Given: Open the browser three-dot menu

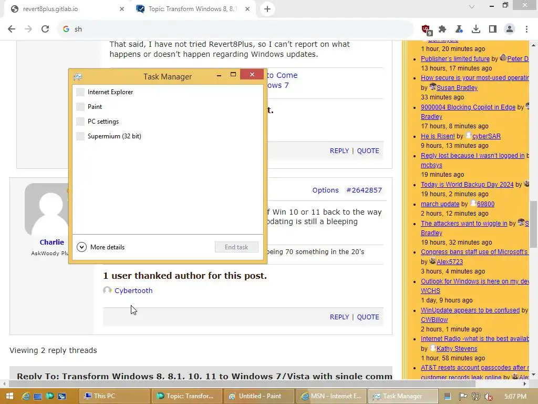Looking at the screenshot, I should (x=526, y=29).
